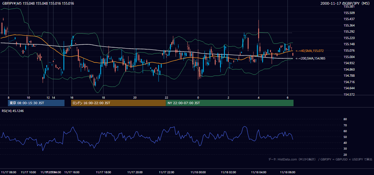Click the 11/18 00:00 bottom time label
Image resolution: width=374 pixels, height=175 pixels.
tap(198, 172)
